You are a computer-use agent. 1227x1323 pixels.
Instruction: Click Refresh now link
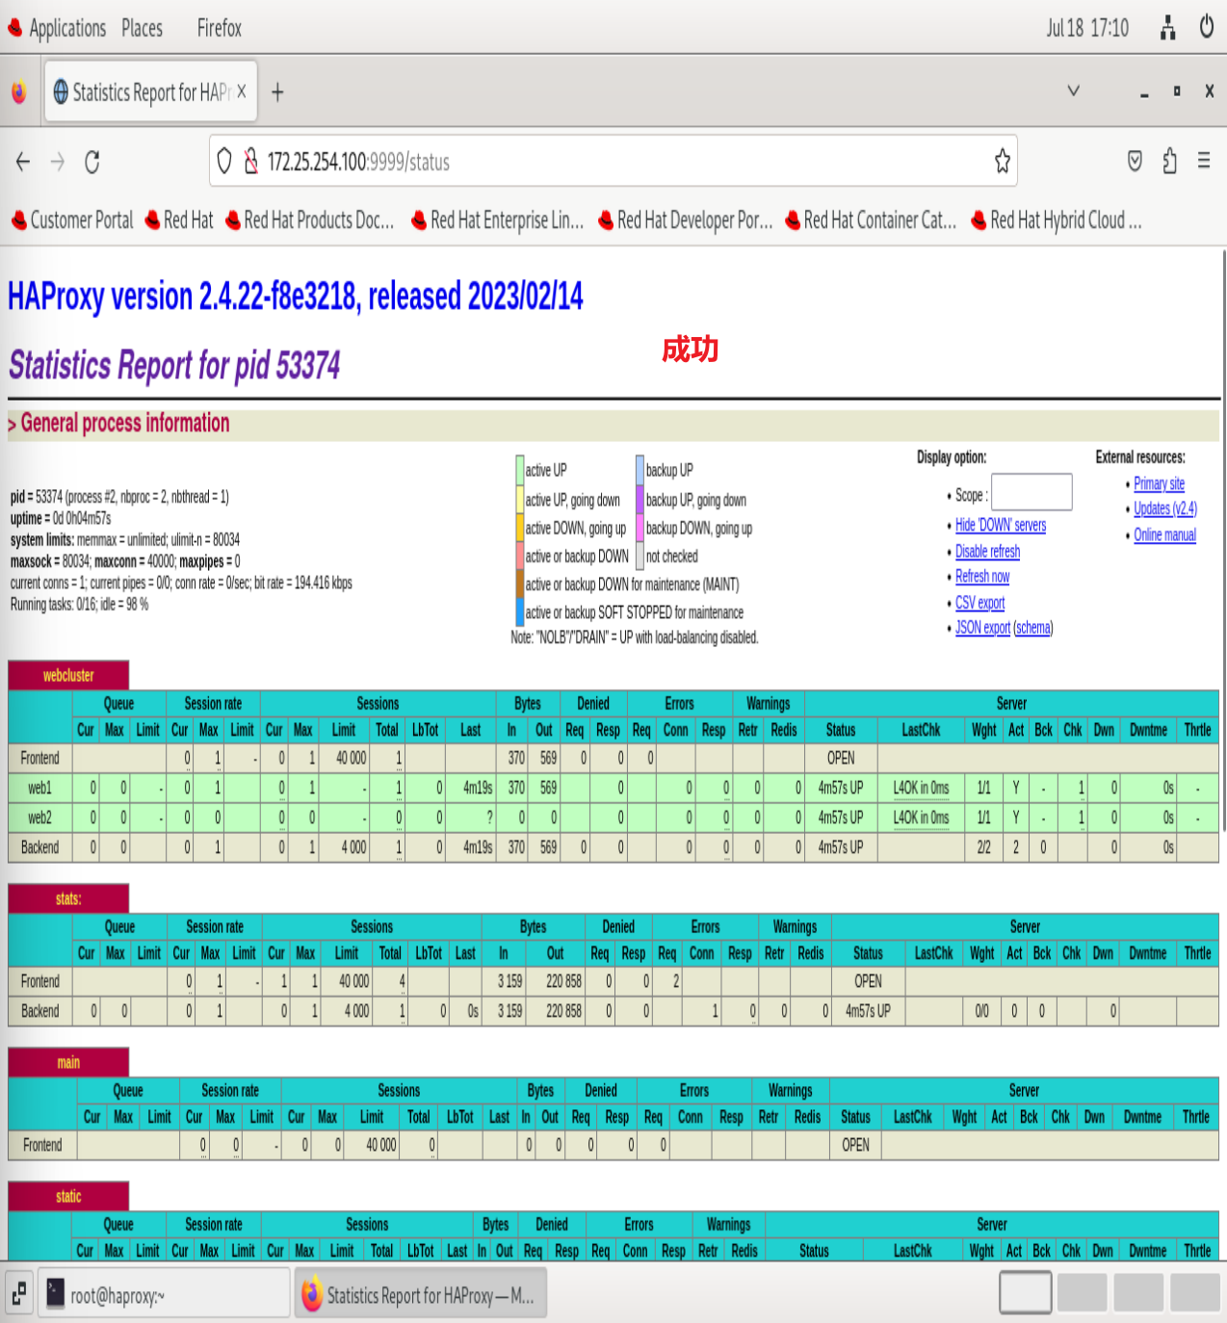(982, 576)
